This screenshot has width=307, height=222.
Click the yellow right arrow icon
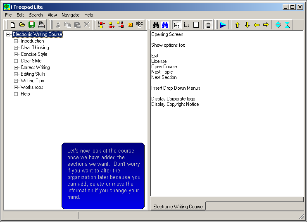point(266,25)
